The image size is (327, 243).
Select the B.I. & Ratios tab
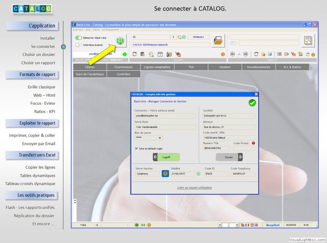point(292,67)
